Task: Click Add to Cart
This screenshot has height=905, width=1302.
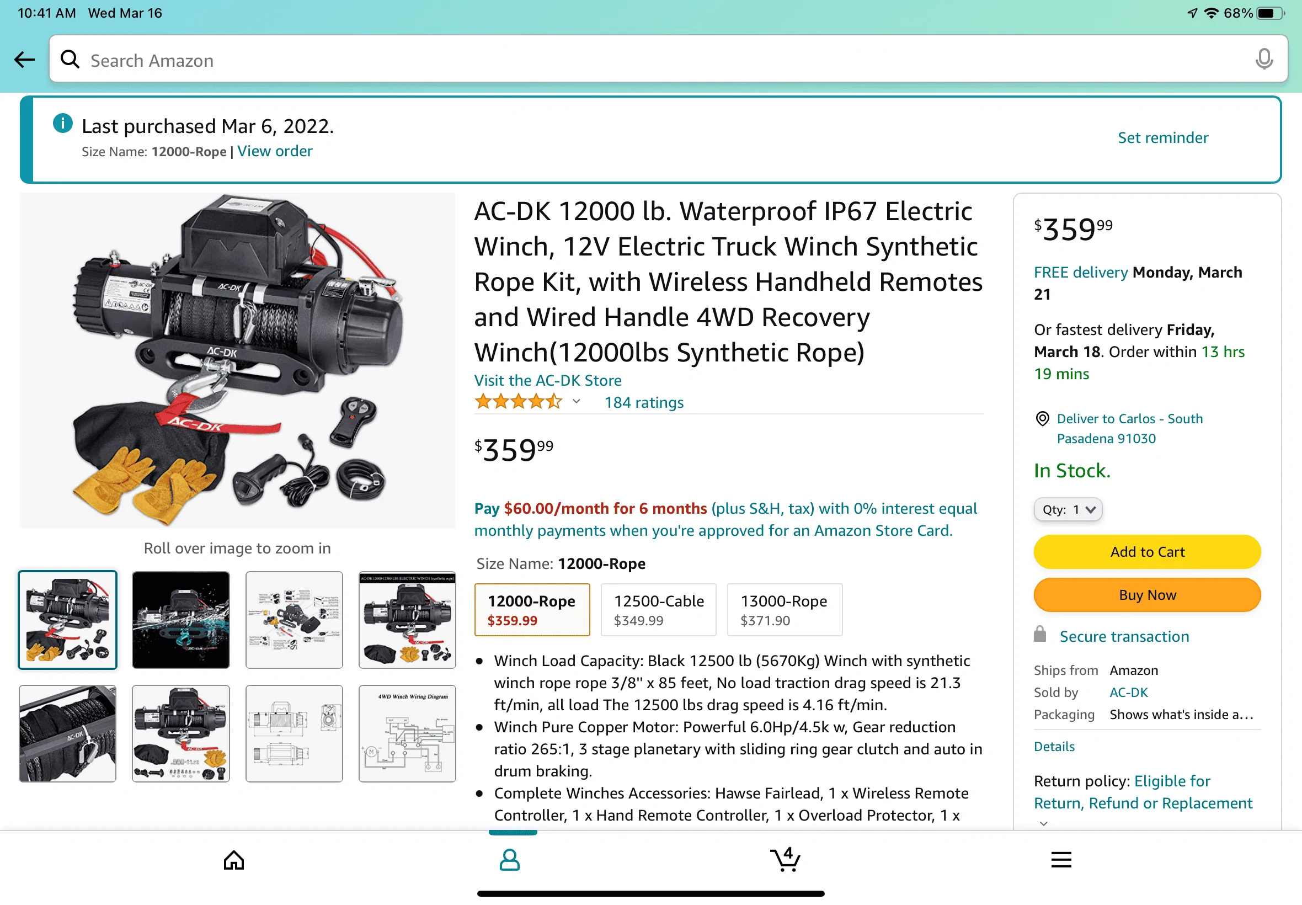Action: coord(1146,552)
